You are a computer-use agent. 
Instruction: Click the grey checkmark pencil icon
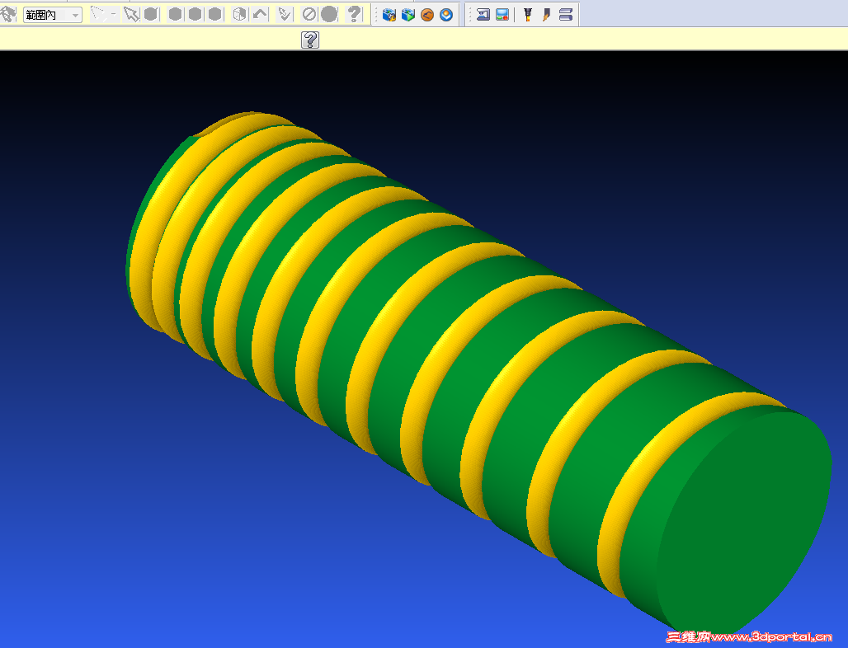pos(284,14)
